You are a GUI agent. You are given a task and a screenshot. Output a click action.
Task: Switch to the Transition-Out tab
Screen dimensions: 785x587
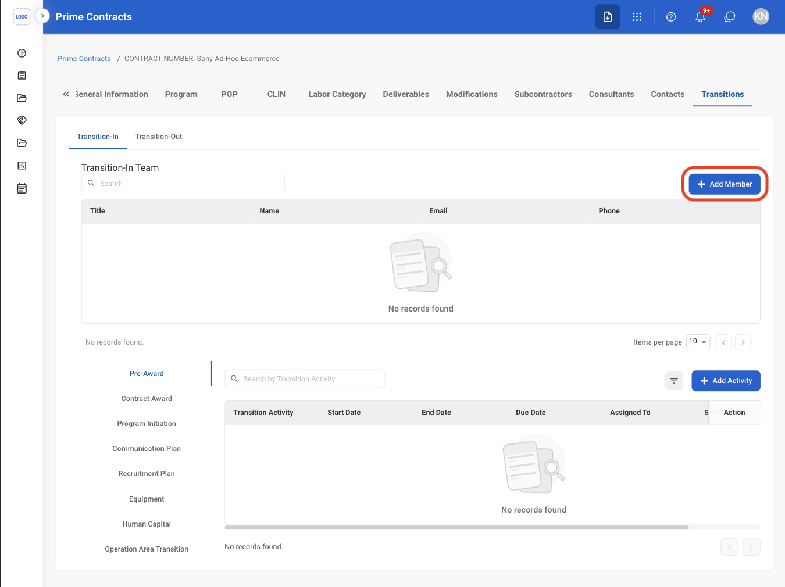click(x=159, y=137)
